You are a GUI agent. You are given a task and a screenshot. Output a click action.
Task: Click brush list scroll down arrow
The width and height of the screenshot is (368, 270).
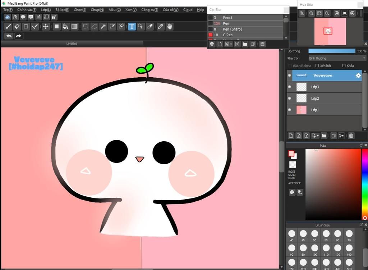tap(286, 38)
